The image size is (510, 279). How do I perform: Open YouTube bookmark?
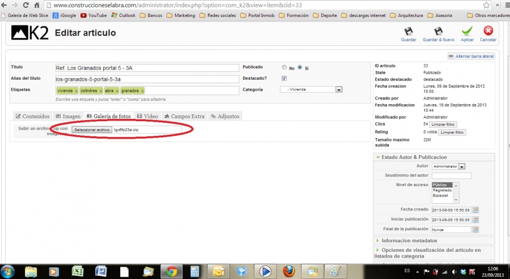pos(93,15)
